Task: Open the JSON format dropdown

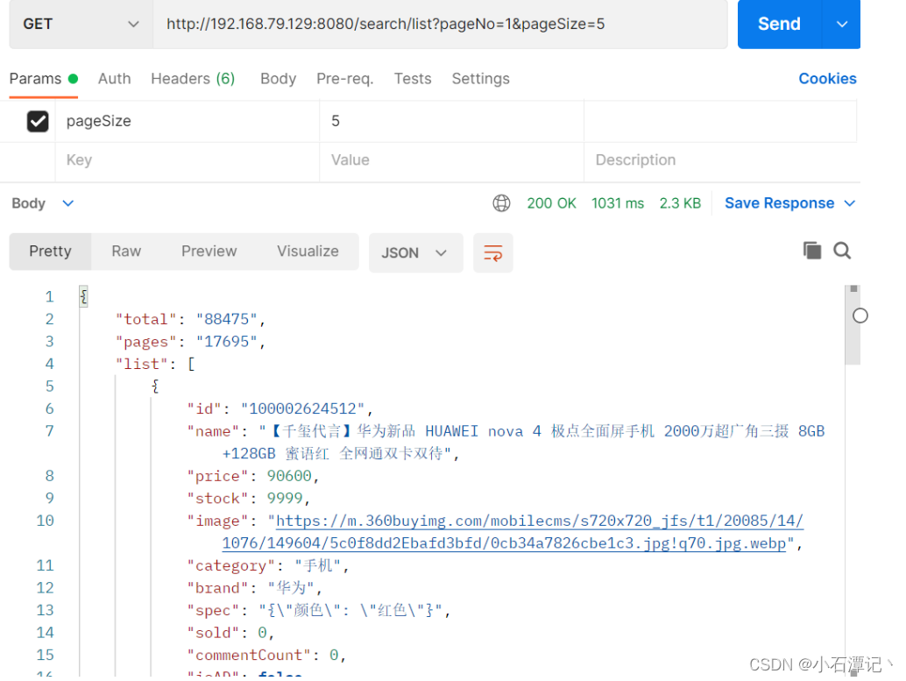Action: tap(415, 252)
